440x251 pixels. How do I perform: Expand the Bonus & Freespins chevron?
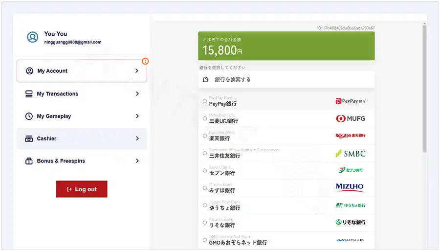point(137,161)
